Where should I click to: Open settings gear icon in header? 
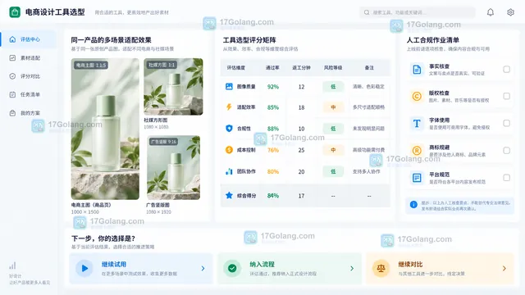pos(510,12)
